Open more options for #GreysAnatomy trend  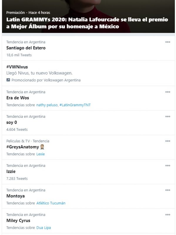(x=167, y=141)
